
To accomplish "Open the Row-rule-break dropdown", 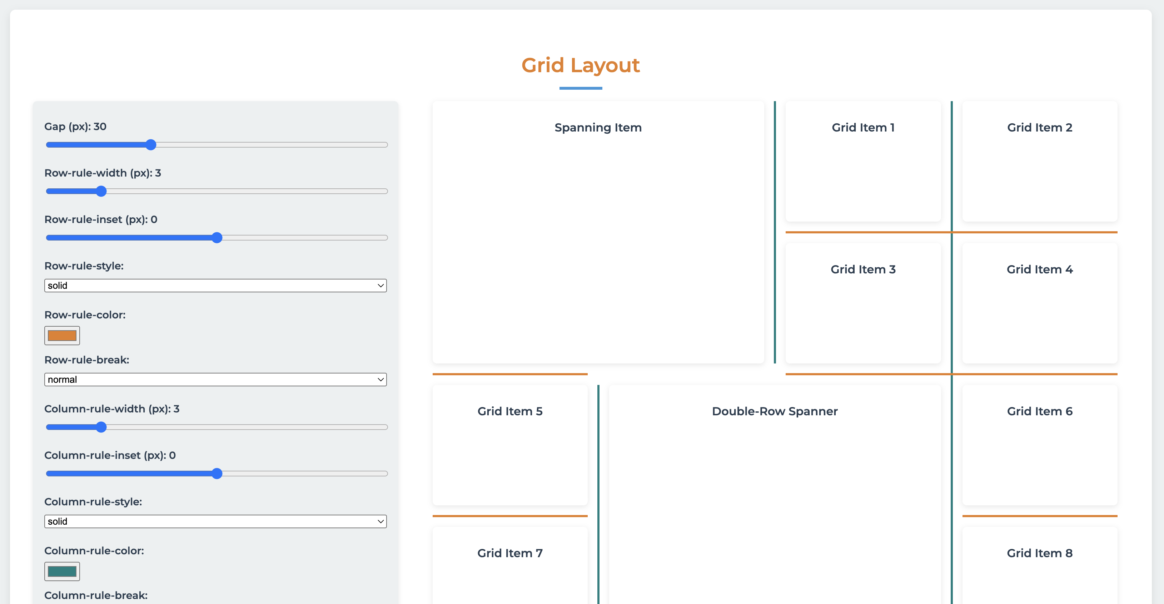I will tap(215, 380).
